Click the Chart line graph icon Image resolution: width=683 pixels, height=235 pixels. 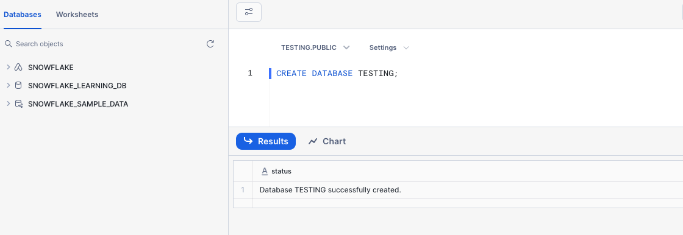313,141
